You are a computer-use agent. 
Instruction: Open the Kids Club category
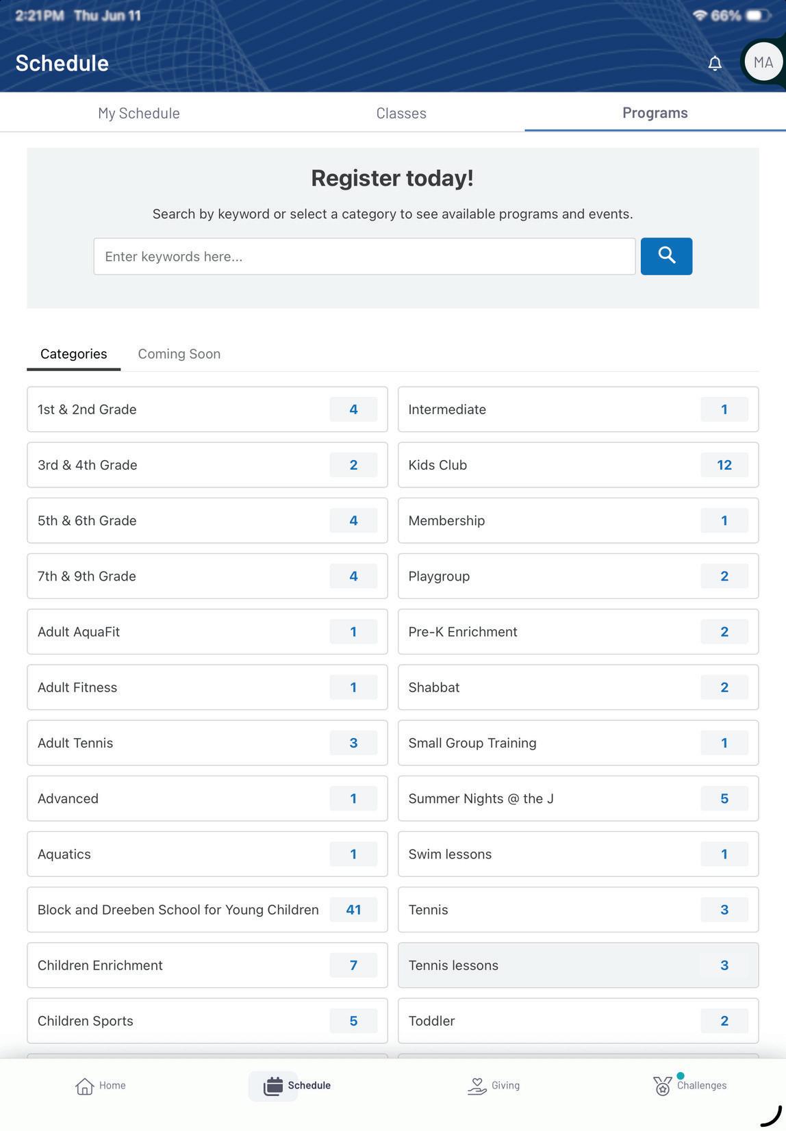coord(578,465)
